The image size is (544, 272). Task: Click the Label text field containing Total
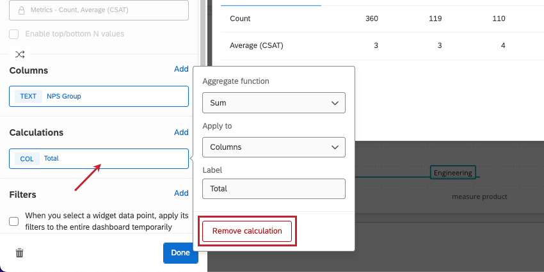pos(273,189)
